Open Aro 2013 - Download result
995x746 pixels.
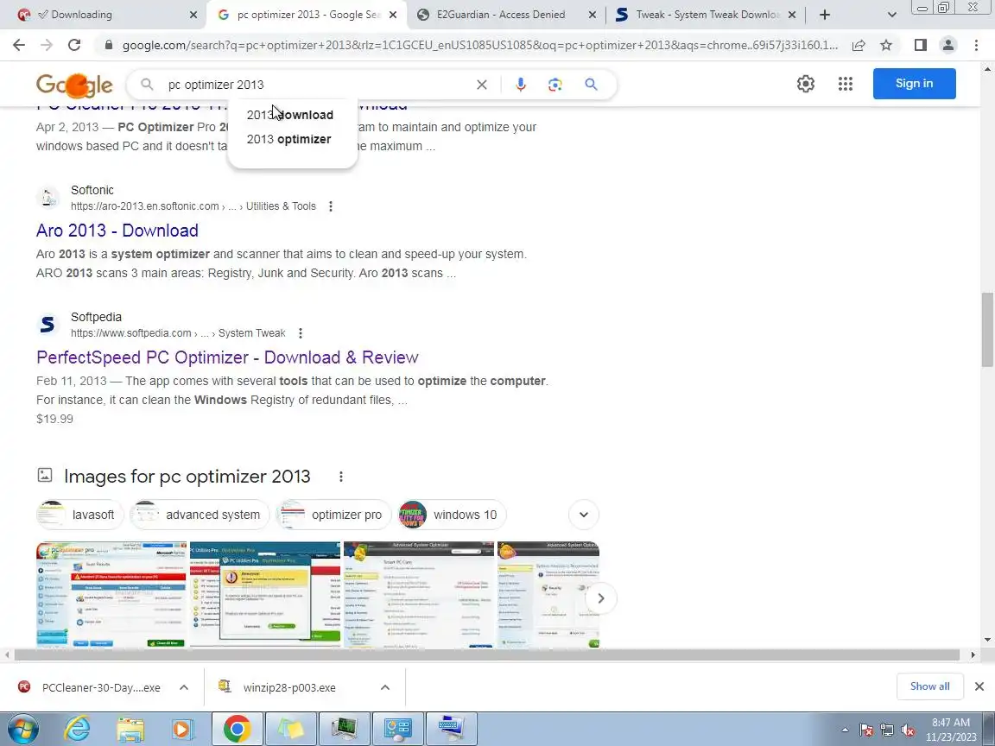(x=117, y=231)
